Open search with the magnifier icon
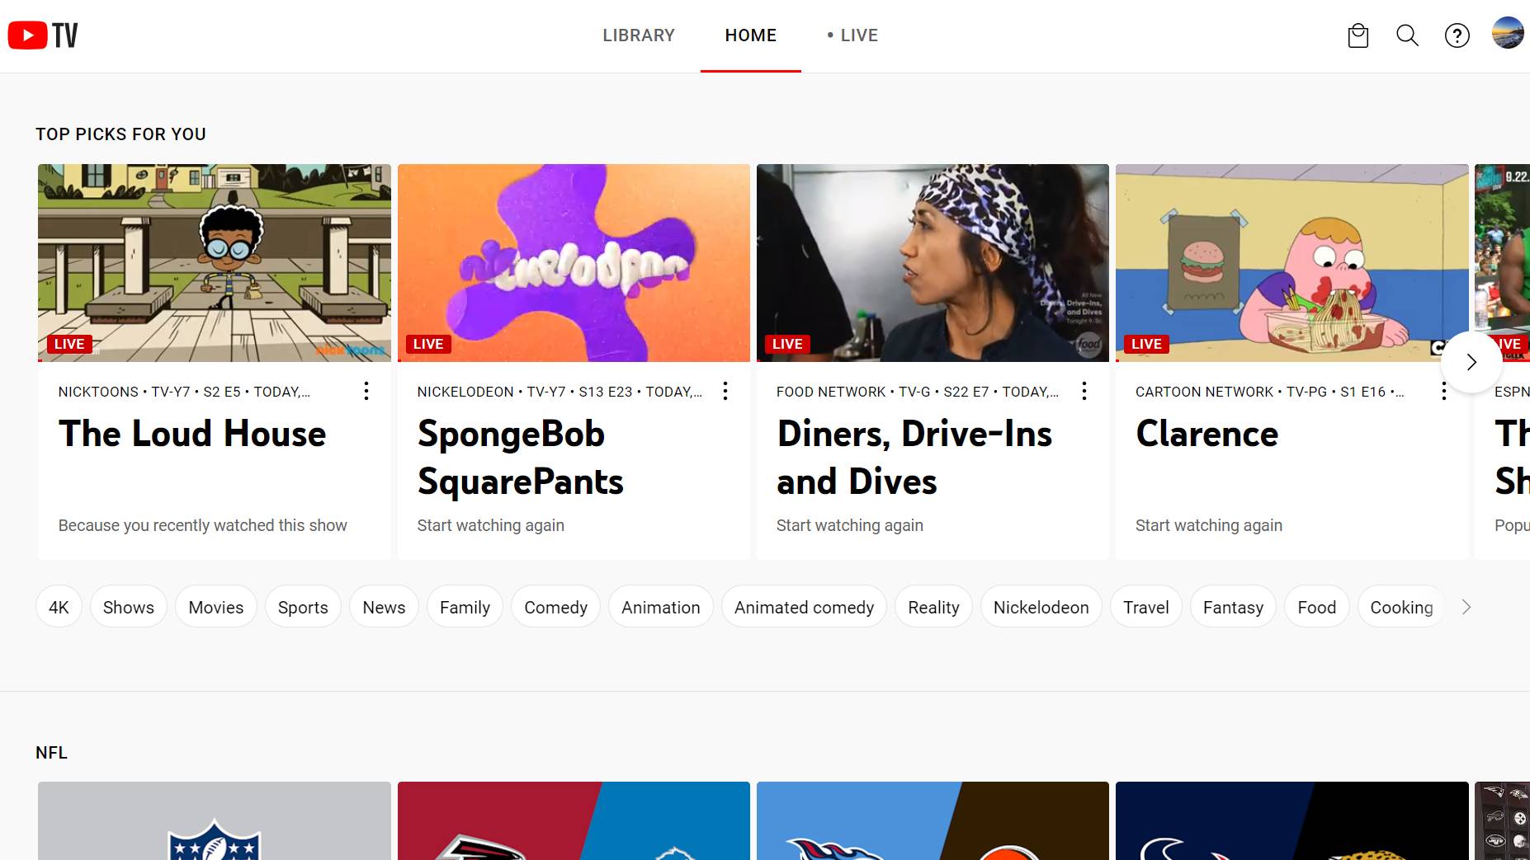Viewport: 1530px width, 860px height. point(1407,35)
